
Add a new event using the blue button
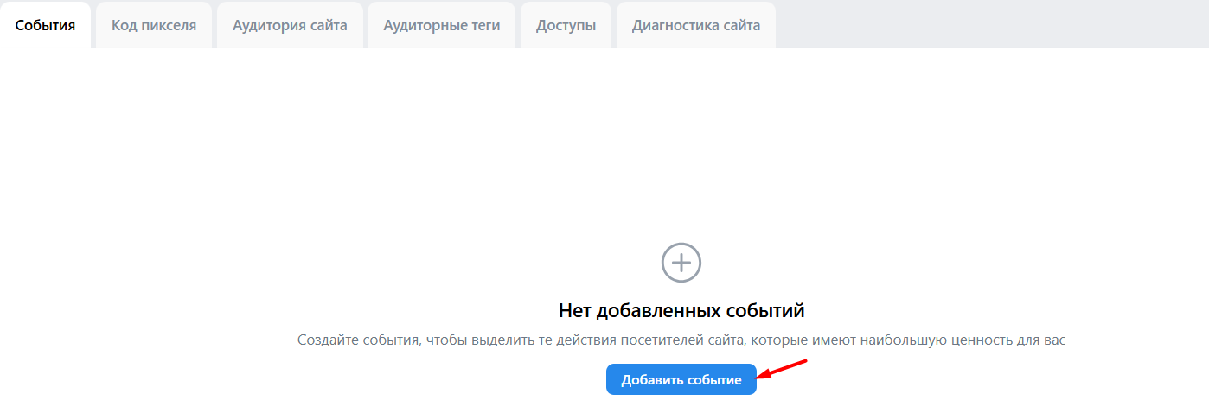tap(681, 380)
